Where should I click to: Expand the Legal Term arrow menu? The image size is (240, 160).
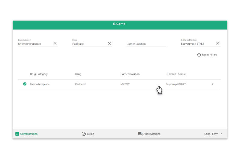(x=221, y=134)
